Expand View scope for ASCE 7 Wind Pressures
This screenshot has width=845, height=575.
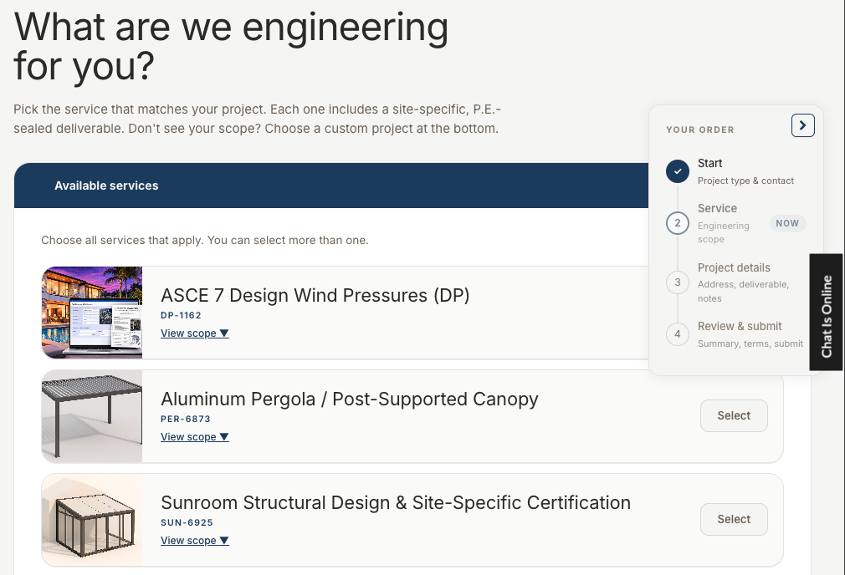click(195, 333)
